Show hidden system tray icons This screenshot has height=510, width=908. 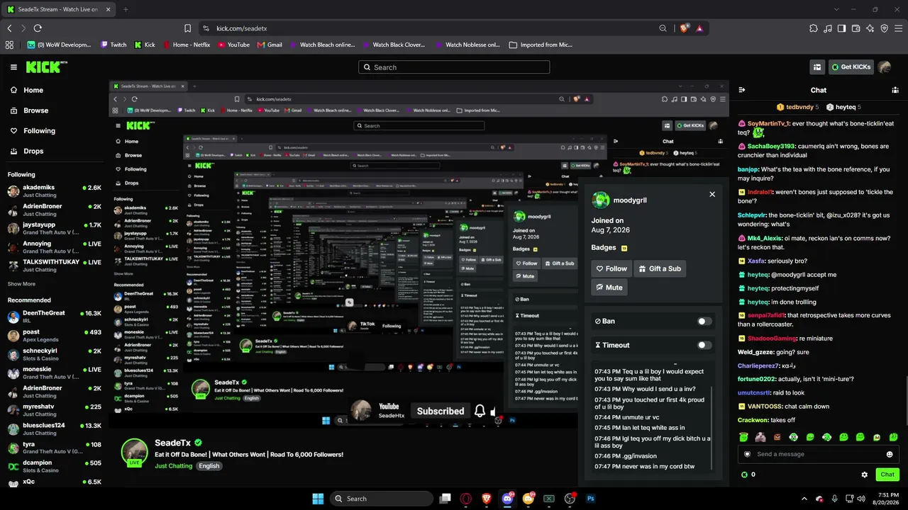(x=804, y=499)
